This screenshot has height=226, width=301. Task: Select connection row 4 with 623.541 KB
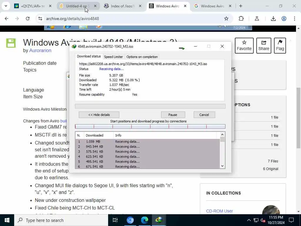(x=148, y=157)
